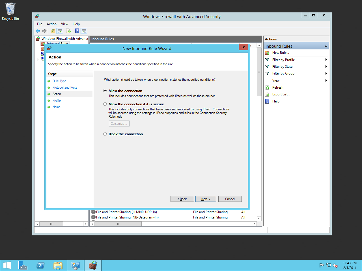Click the rules list vertical scrollbar up arrow

(x=259, y=46)
